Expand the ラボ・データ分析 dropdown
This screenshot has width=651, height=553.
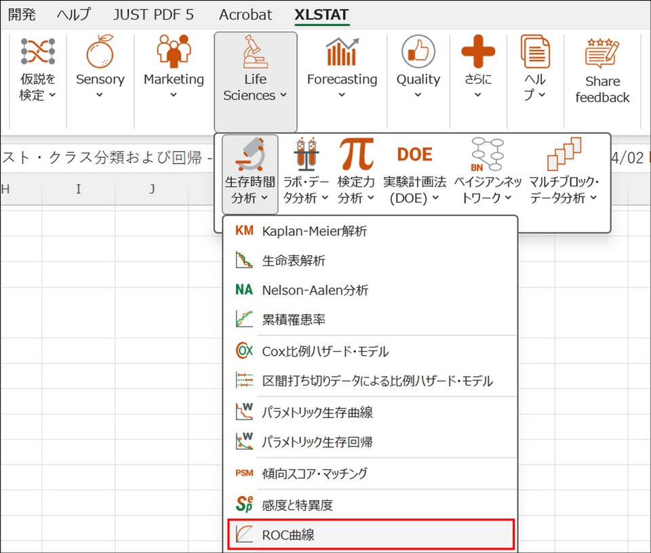[306, 190]
